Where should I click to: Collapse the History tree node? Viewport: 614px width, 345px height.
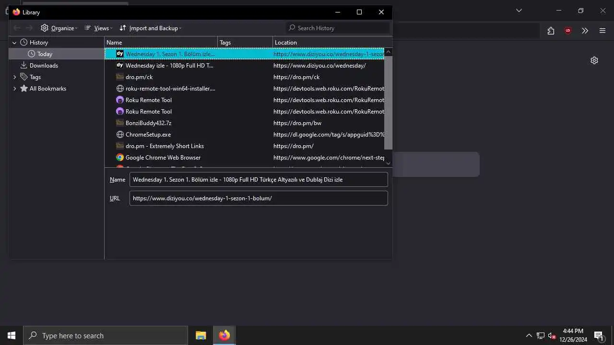(x=14, y=43)
